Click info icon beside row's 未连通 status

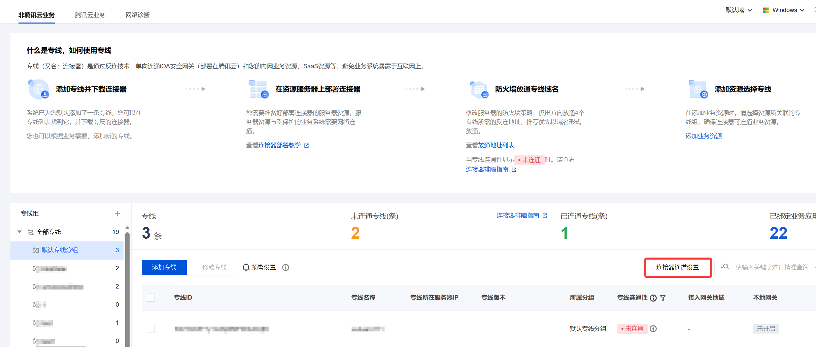tap(653, 329)
